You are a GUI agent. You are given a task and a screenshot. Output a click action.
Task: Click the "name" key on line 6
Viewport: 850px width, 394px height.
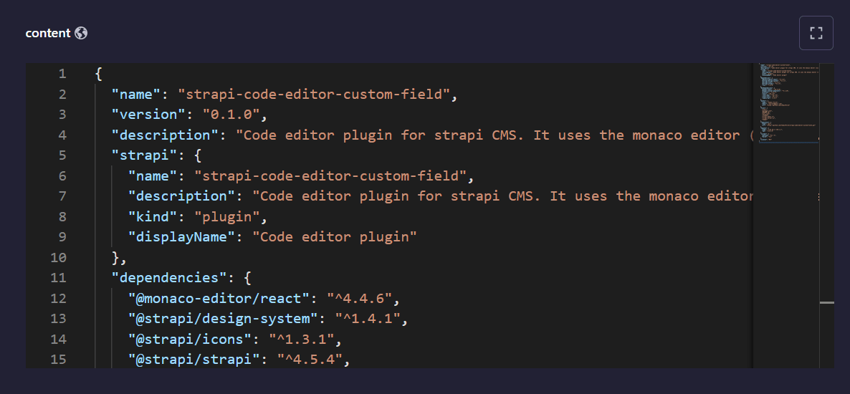[153, 176]
